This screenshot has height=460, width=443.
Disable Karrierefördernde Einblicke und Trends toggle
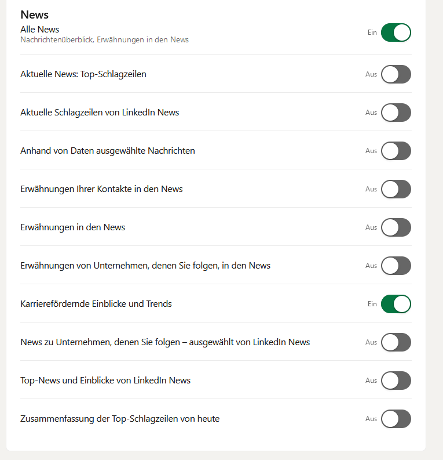(x=396, y=304)
